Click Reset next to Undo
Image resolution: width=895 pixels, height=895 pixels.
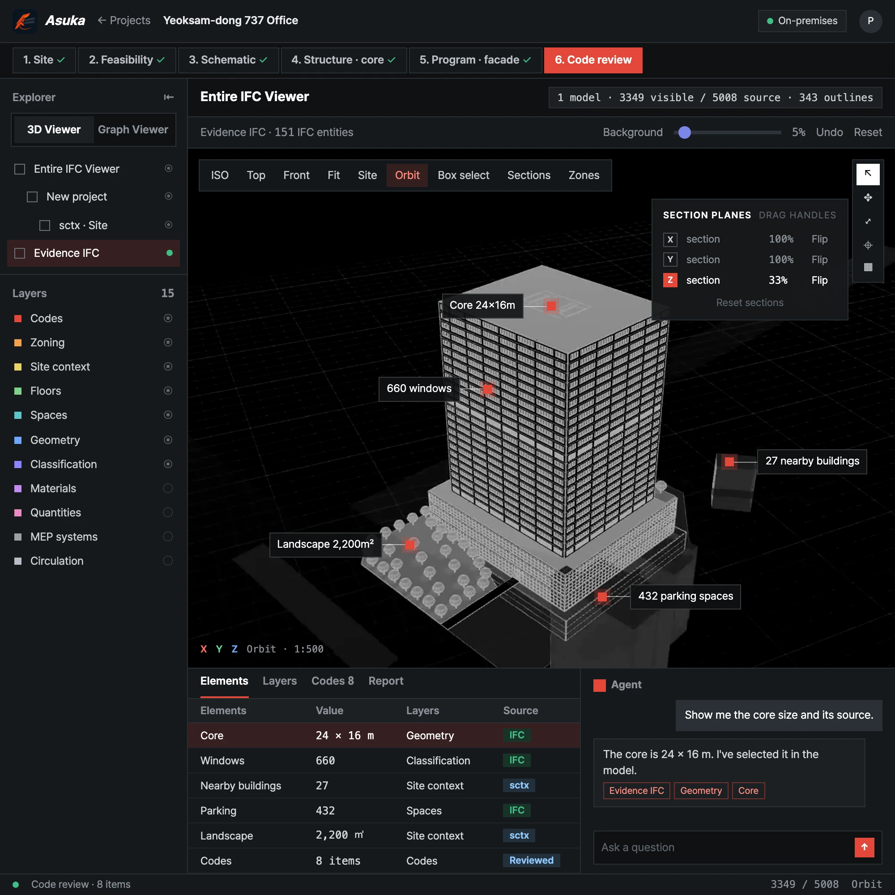(x=868, y=132)
